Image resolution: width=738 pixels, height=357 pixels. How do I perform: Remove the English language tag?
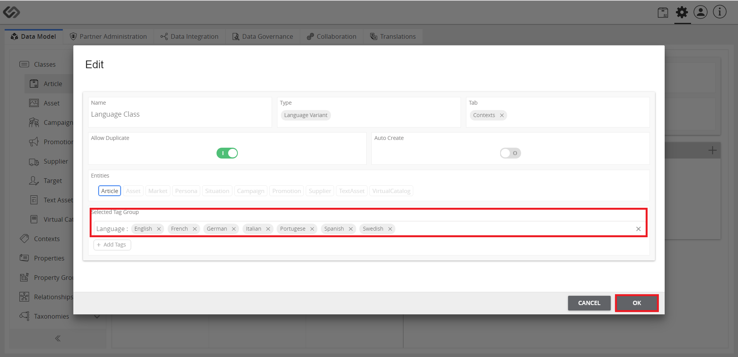159,229
